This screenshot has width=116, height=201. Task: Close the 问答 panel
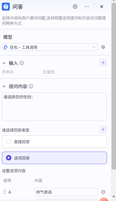coord(101,7)
